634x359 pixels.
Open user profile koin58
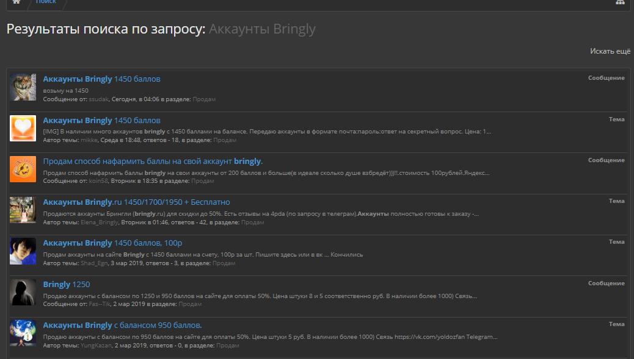pos(98,181)
